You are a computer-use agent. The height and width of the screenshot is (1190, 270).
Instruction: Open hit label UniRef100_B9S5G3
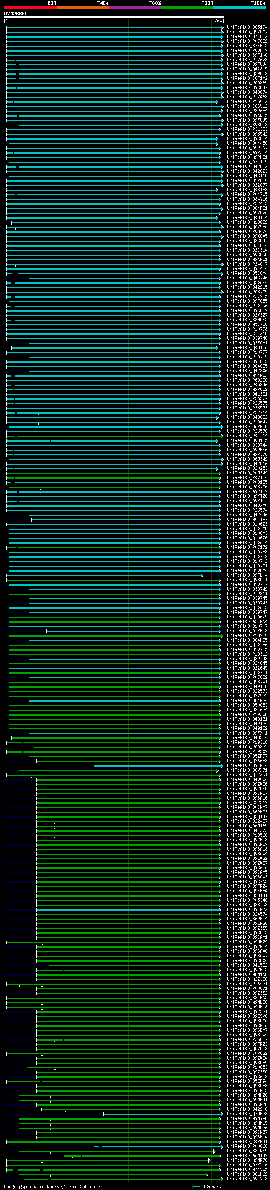coord(247,125)
